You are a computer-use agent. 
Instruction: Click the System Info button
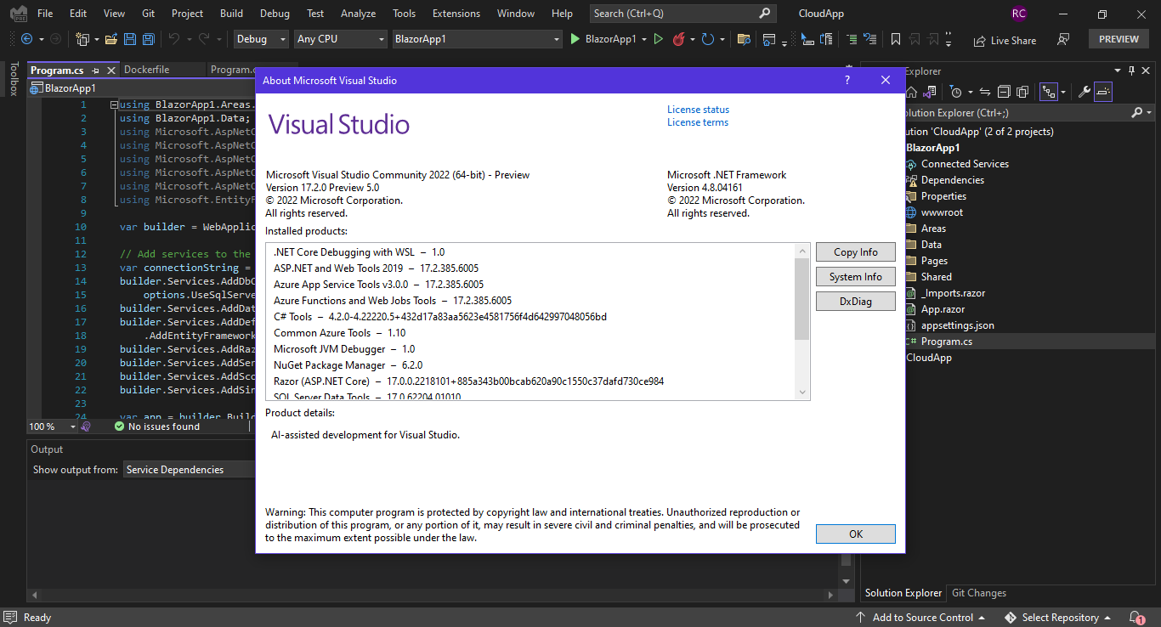point(856,277)
